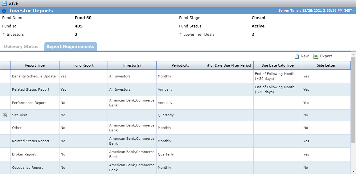356x174 pixels.
Task: Click the Fund Status value Active
Action: pos(258,26)
